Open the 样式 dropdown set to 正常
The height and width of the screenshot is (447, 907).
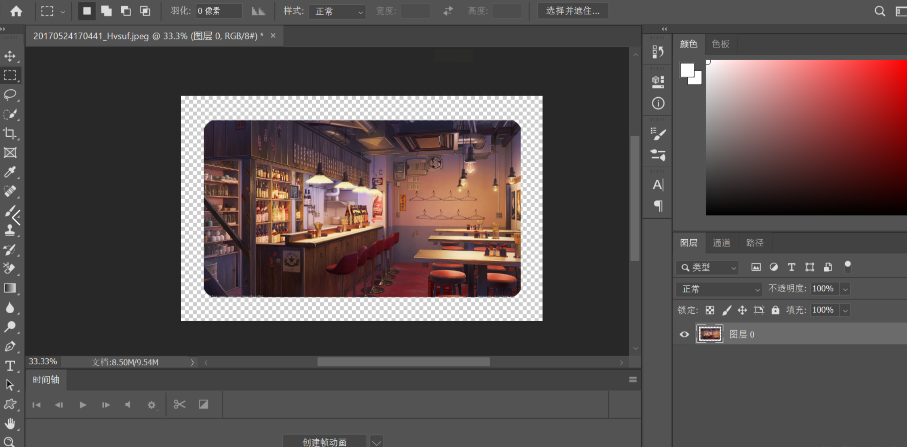click(x=337, y=11)
